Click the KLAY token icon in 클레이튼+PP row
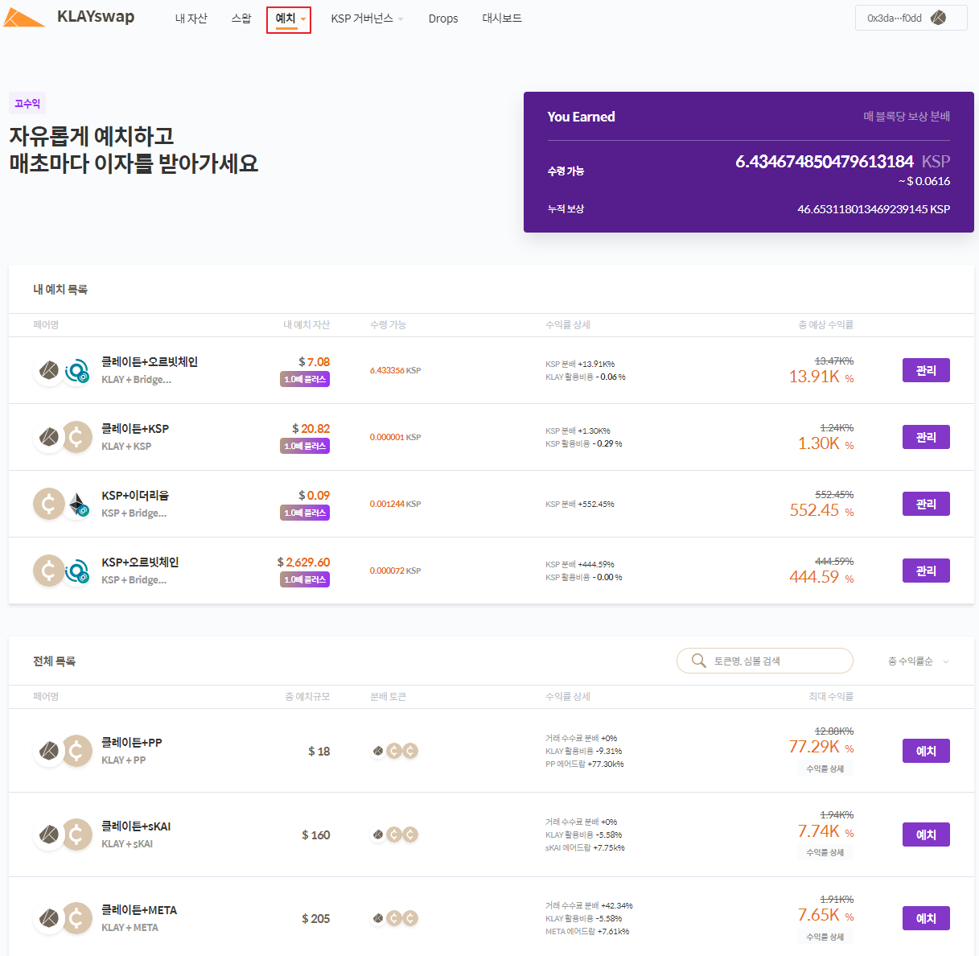This screenshot has width=979, height=956. click(49, 752)
